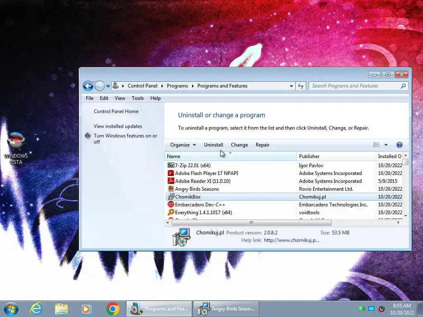Sort list by Publisher column header
Viewport: 423px width, 317px height.
[x=336, y=156]
